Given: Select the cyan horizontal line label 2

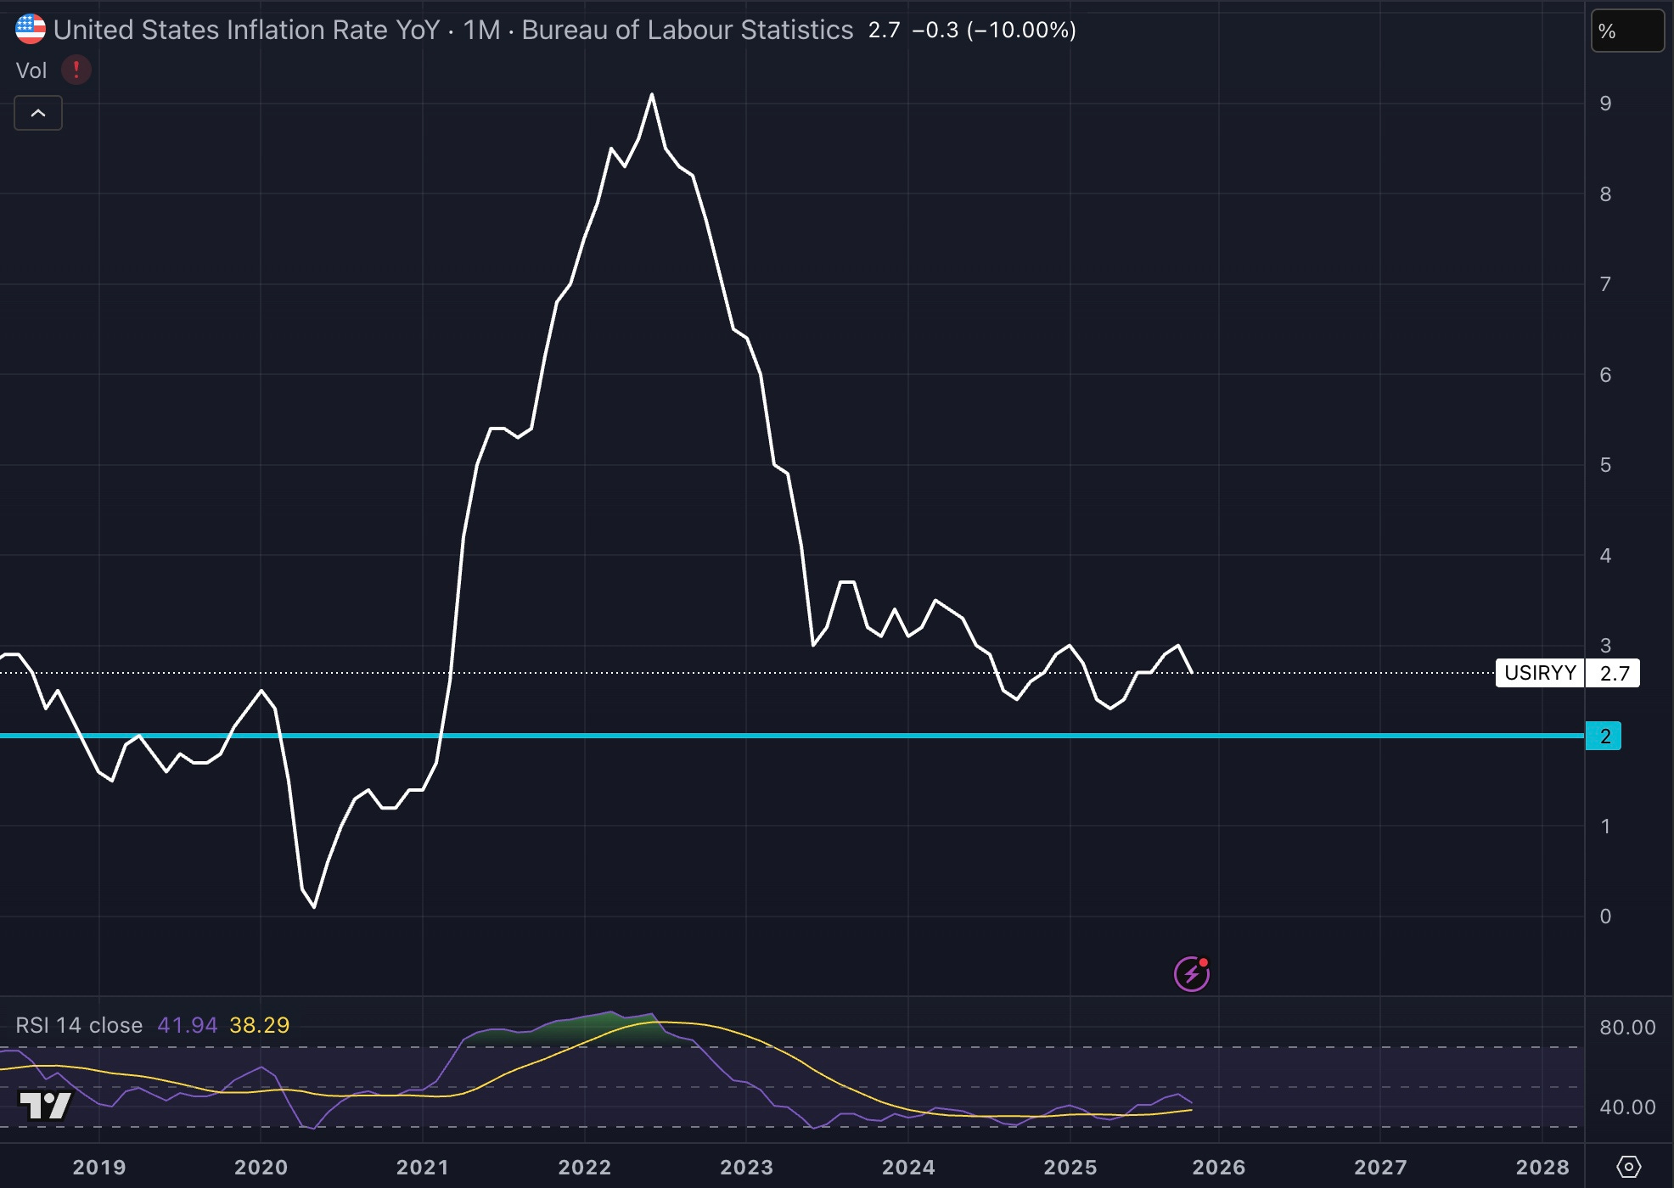Looking at the screenshot, I should coord(1604,736).
